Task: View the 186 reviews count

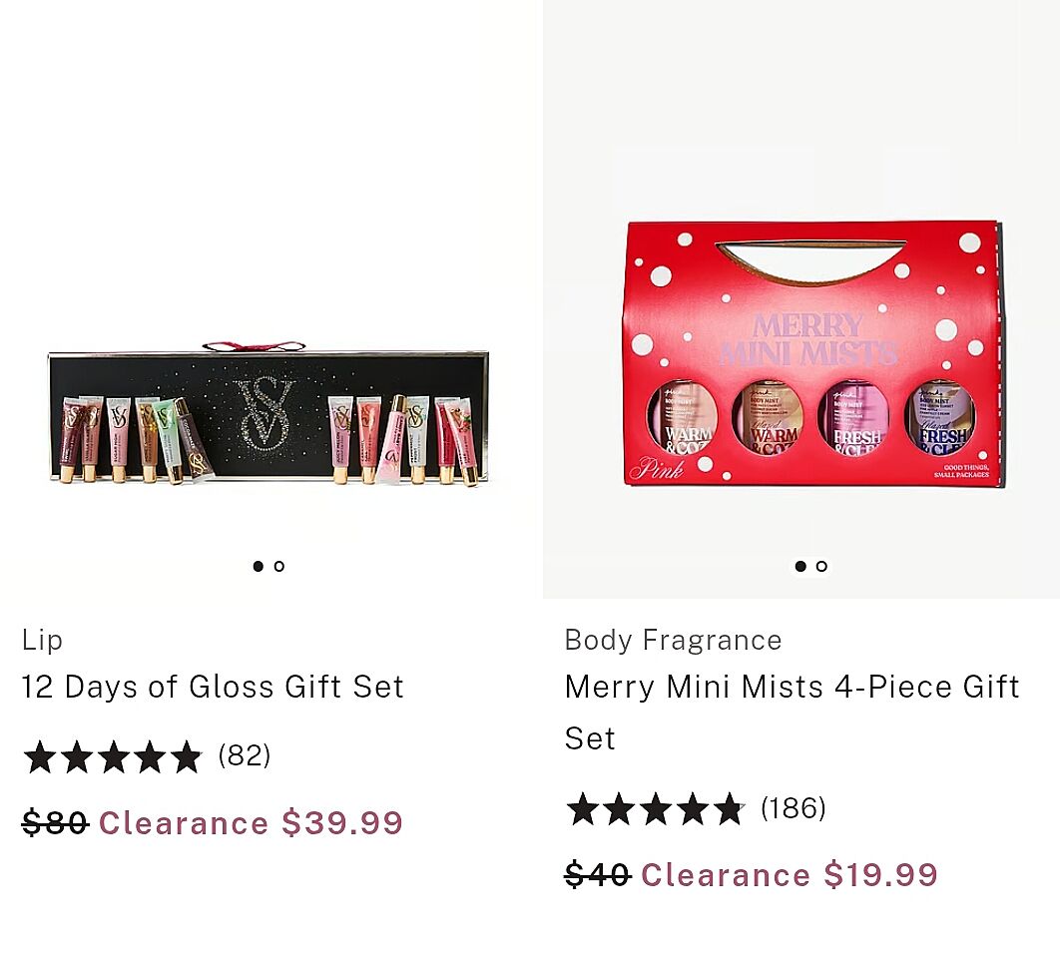Action: coord(794,807)
